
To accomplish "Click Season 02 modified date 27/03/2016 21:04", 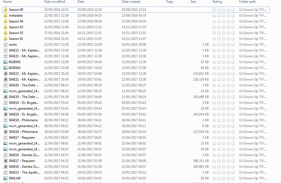I will [x=56, y=33].
